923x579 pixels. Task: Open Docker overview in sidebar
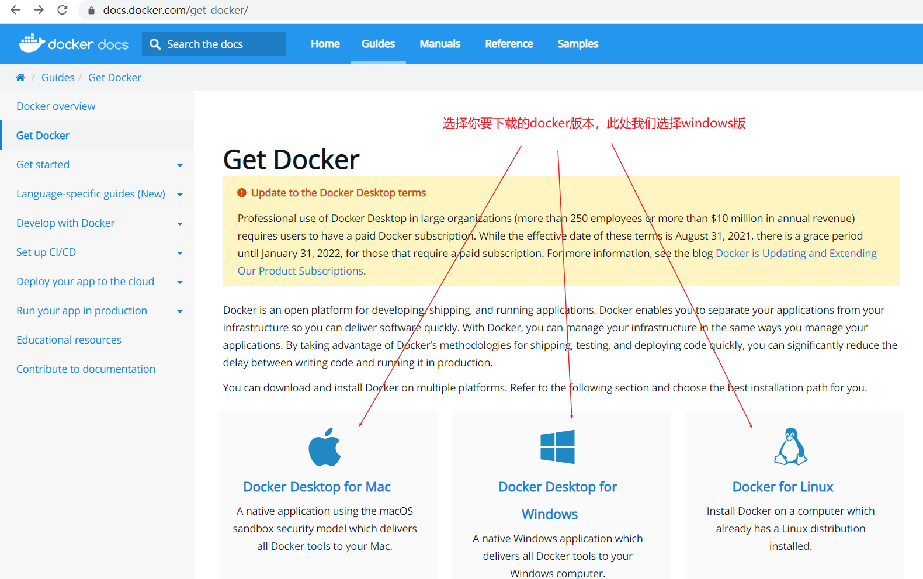tap(56, 106)
